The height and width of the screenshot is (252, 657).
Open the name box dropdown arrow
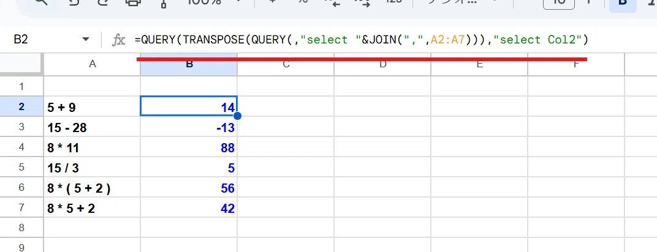click(x=86, y=40)
